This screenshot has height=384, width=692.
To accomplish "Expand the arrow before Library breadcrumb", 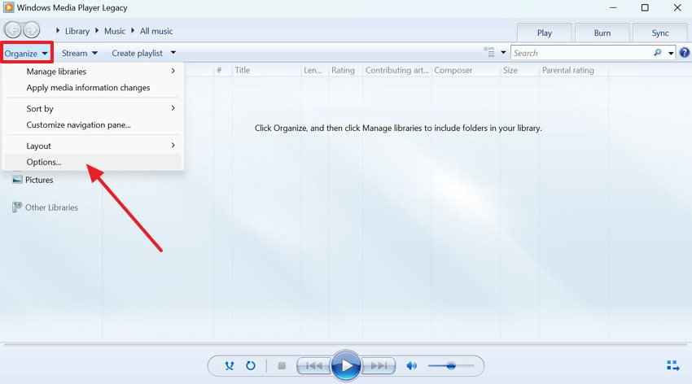I will pos(58,30).
